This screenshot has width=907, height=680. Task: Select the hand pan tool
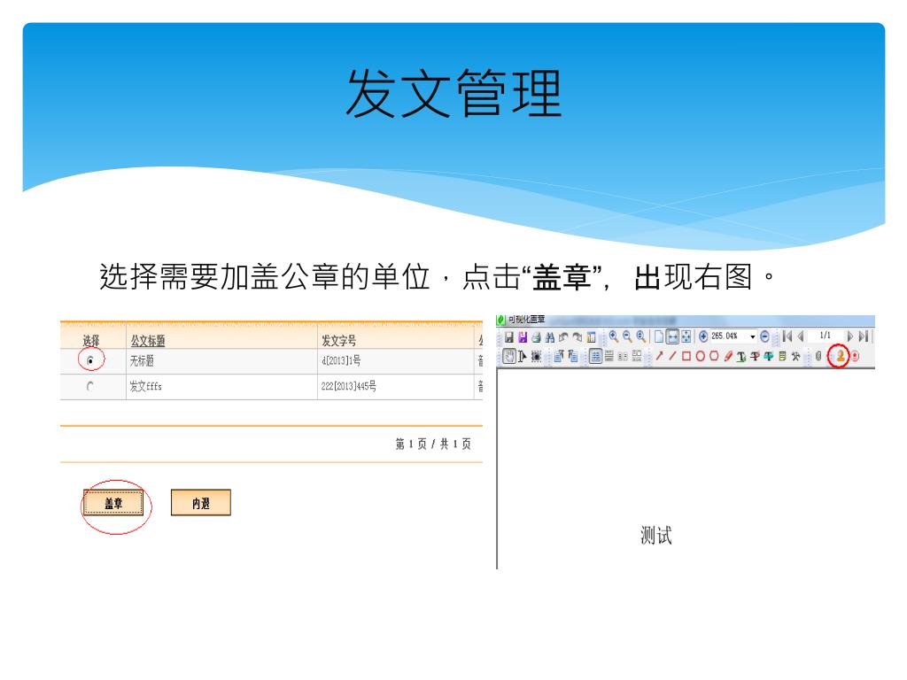509,356
